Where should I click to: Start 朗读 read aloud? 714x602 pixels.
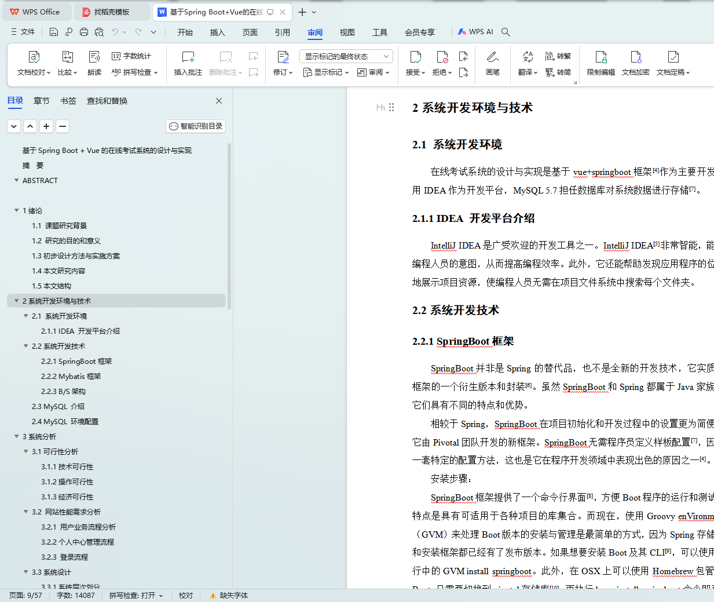(x=94, y=63)
